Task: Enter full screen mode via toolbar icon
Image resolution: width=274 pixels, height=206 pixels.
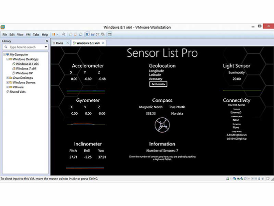Action: point(98,34)
